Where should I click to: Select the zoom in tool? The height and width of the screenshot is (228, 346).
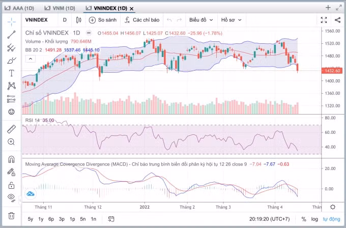(12, 141)
